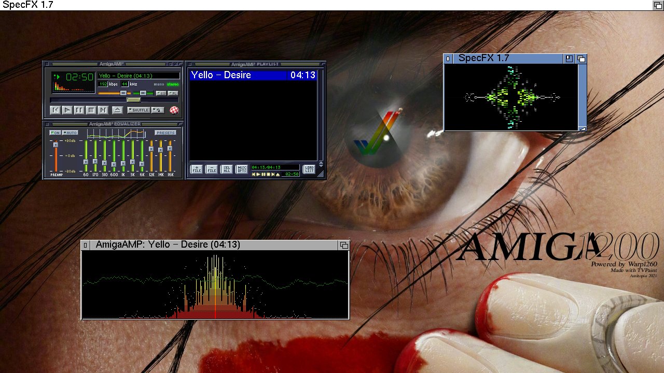
Task: Click the playlist mini next-track icon
Action: point(272,174)
